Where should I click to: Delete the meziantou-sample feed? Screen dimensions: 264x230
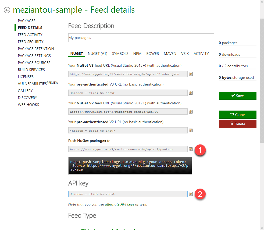pyautogui.click(x=237, y=124)
